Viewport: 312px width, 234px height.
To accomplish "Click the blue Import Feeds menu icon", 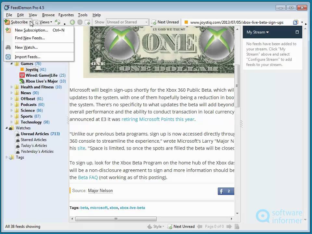I will coord(8,57).
